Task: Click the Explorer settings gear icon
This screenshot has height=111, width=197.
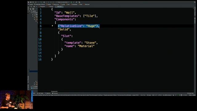Action: [x=34, y=6]
